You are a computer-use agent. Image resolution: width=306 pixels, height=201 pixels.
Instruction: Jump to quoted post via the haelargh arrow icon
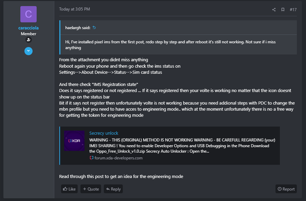[x=94, y=28]
